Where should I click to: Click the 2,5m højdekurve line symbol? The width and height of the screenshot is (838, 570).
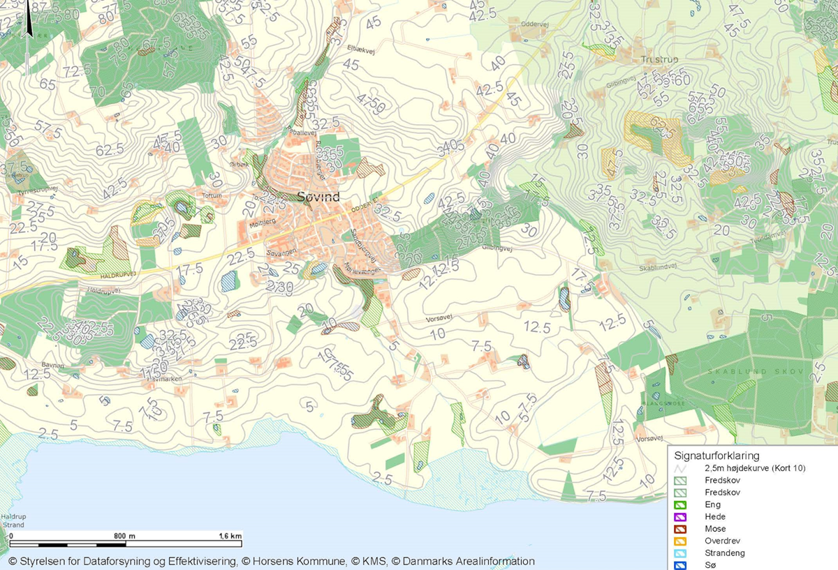682,468
